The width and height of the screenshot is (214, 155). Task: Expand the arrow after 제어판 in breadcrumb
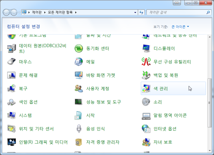45,12
